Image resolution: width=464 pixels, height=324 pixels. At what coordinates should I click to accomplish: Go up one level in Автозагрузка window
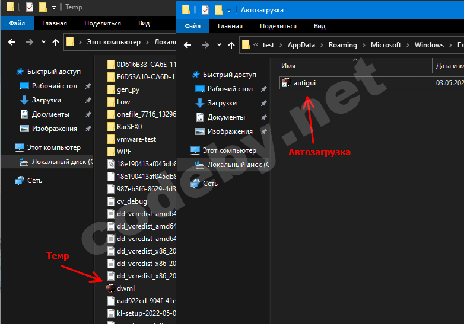tap(231, 45)
